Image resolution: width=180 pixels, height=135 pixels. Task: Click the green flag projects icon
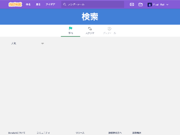[x=70, y=28]
